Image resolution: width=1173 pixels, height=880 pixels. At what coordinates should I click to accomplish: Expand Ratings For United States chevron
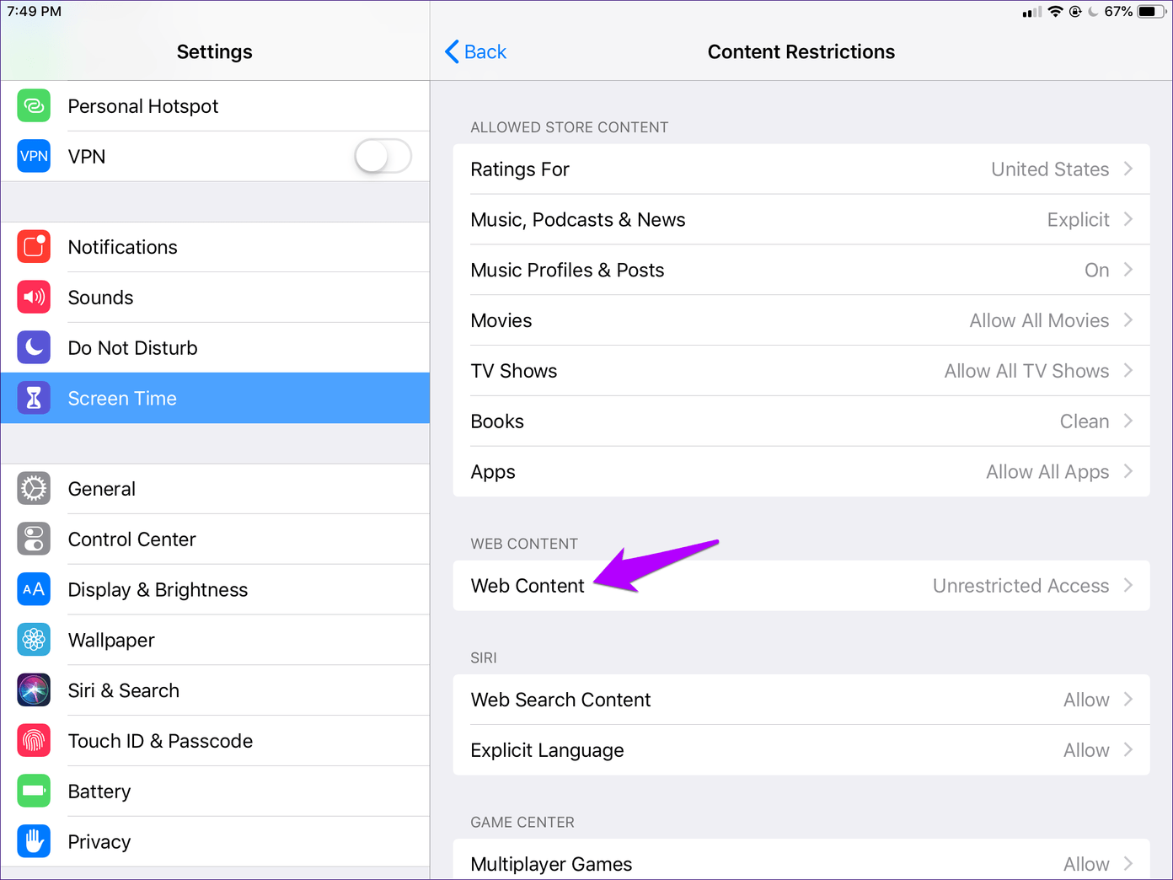pyautogui.click(x=1128, y=169)
